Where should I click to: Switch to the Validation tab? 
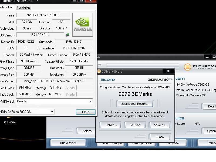(x=23, y=8)
